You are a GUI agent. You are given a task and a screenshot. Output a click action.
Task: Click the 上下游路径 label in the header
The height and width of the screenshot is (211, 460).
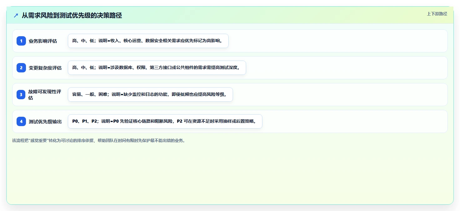coord(437,14)
